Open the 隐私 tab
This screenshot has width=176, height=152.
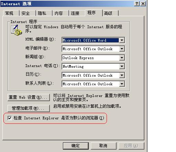(x=44, y=13)
